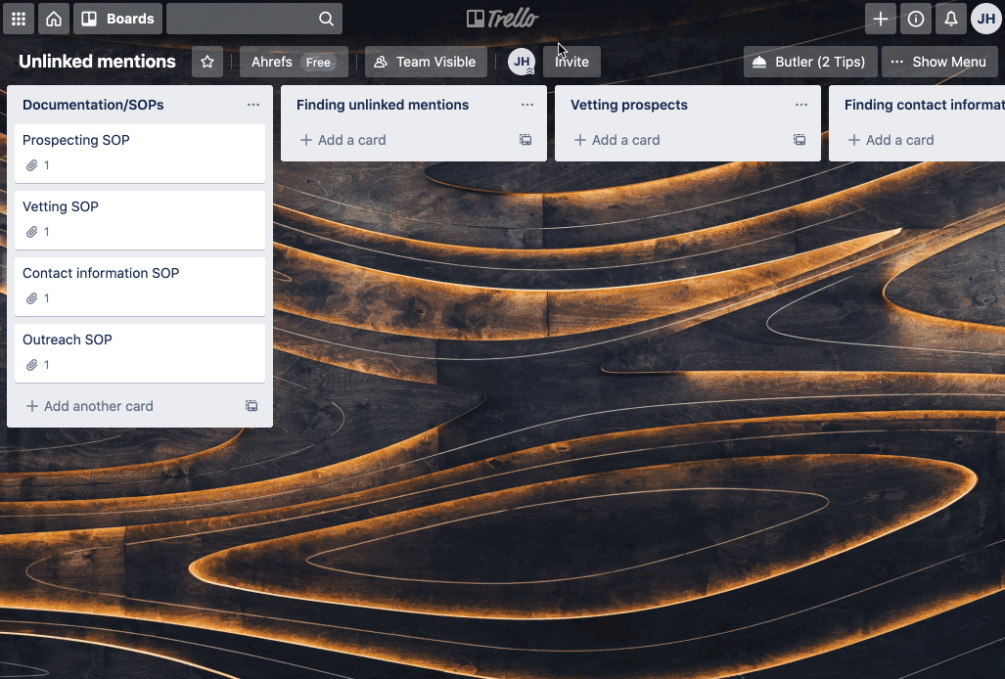Open Butler with 2 Tips
1005x679 pixels.
coord(809,61)
